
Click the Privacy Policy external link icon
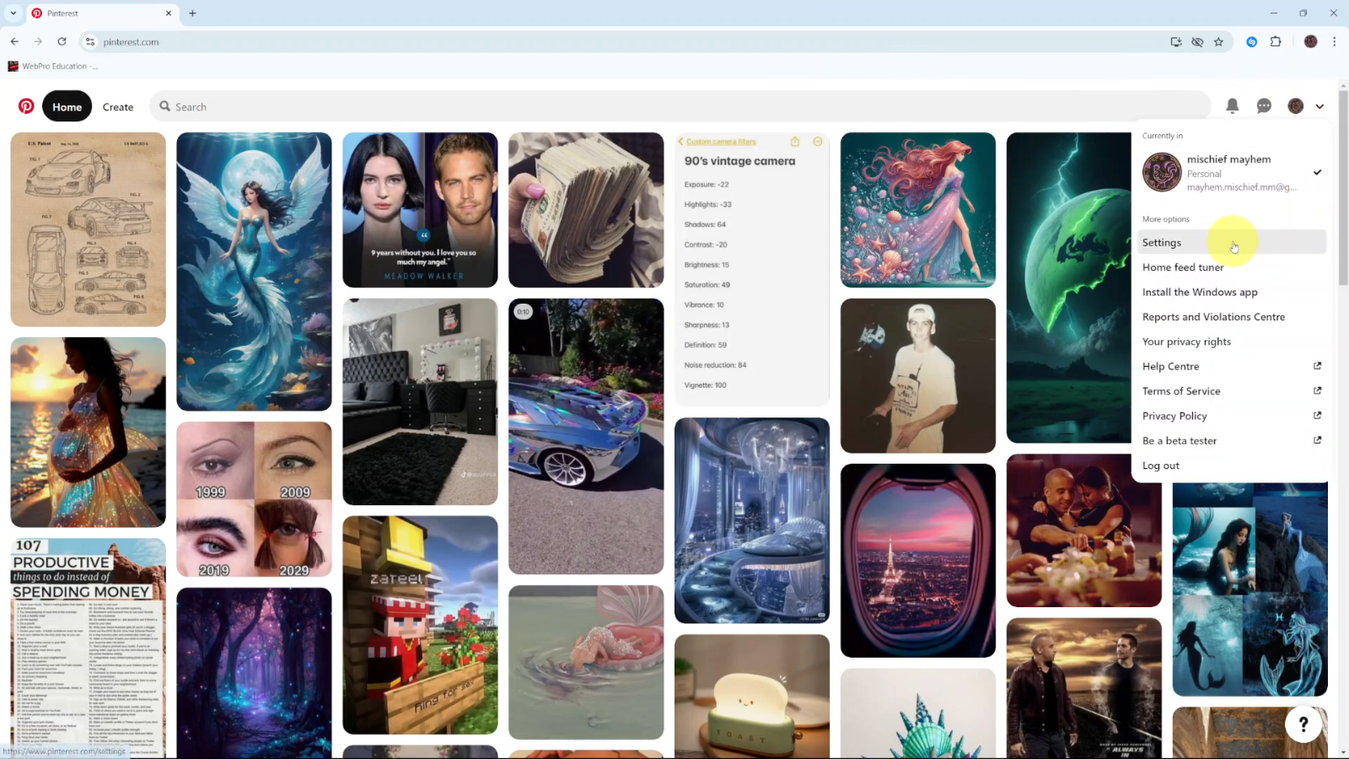coord(1317,416)
